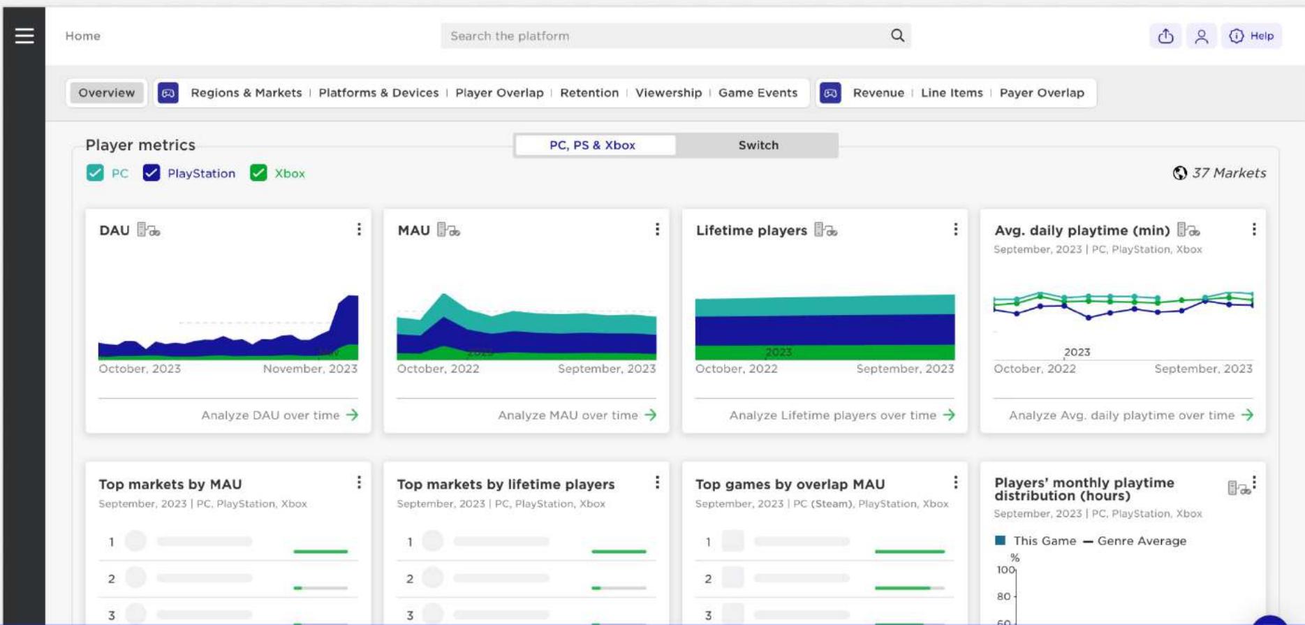
Task: Click the player gamepad icon before Regions & Markets
Action: click(x=168, y=93)
